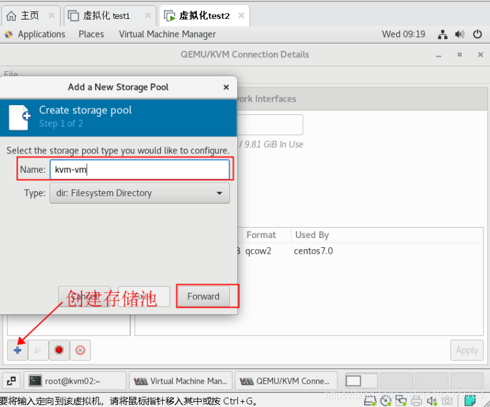Open the Applications menu
The image size is (490, 407).
tap(42, 35)
